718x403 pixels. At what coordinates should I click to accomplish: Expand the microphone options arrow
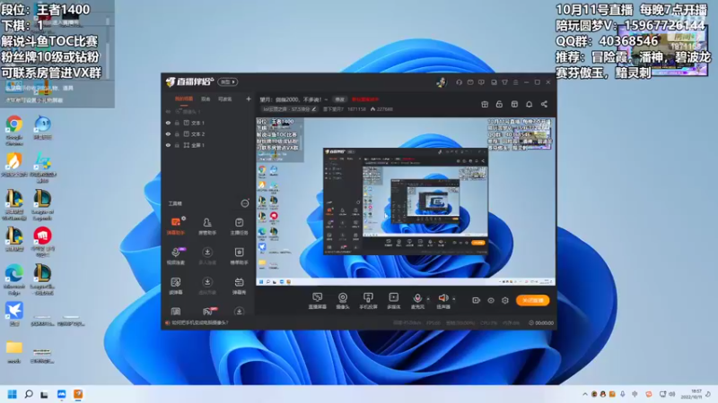point(428,299)
